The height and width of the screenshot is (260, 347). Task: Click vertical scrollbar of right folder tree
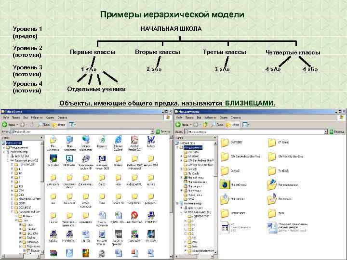coord(215,197)
